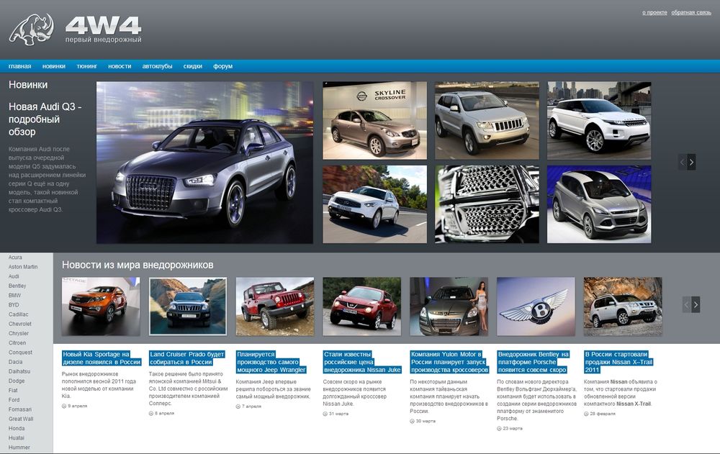Image resolution: width=720 pixels, height=454 pixels.
Task: Select Audi in the brand list
Action: point(14,276)
